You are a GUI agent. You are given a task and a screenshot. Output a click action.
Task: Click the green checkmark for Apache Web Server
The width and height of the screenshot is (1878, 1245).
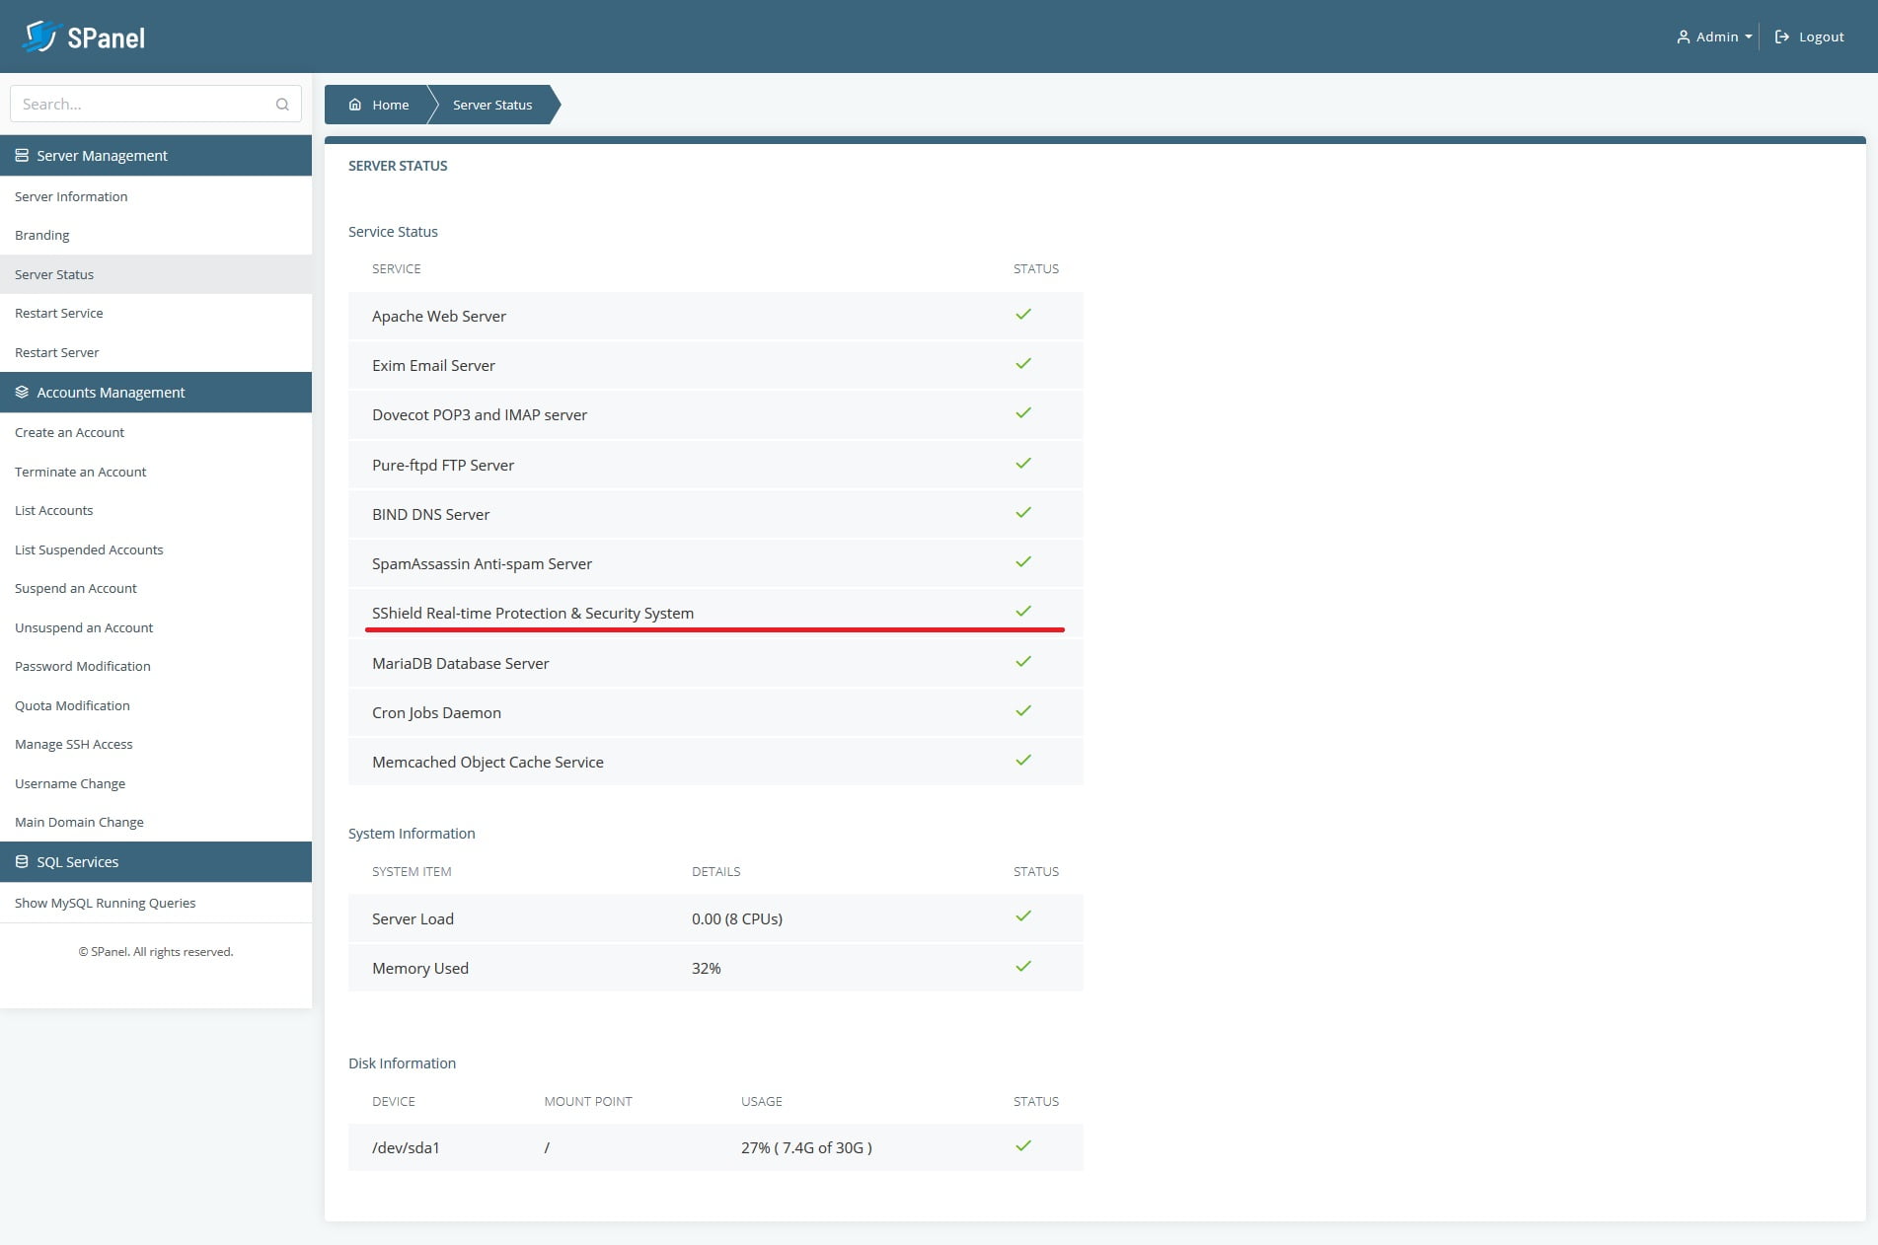1023,314
